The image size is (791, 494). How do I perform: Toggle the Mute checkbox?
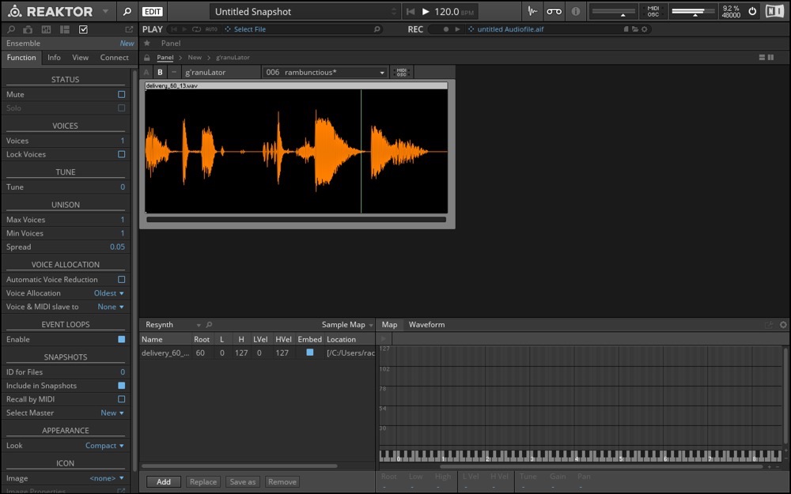click(x=122, y=94)
